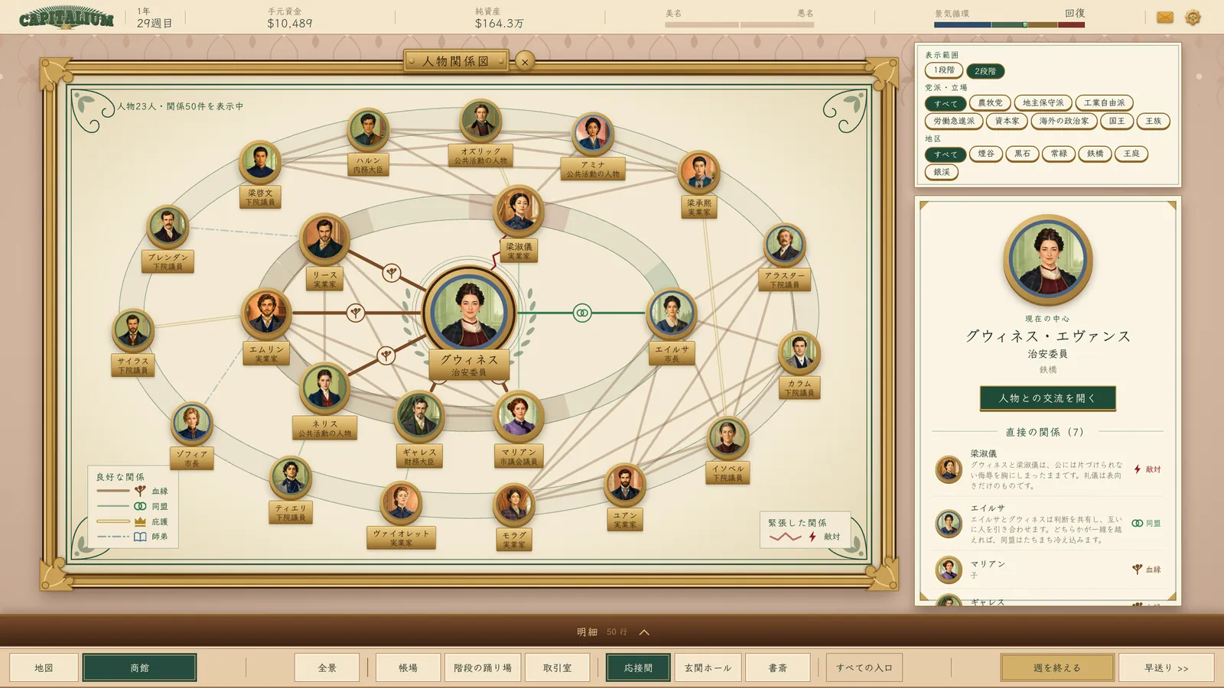Set display range to 2段階
This screenshot has height=688, width=1224.
tap(985, 71)
